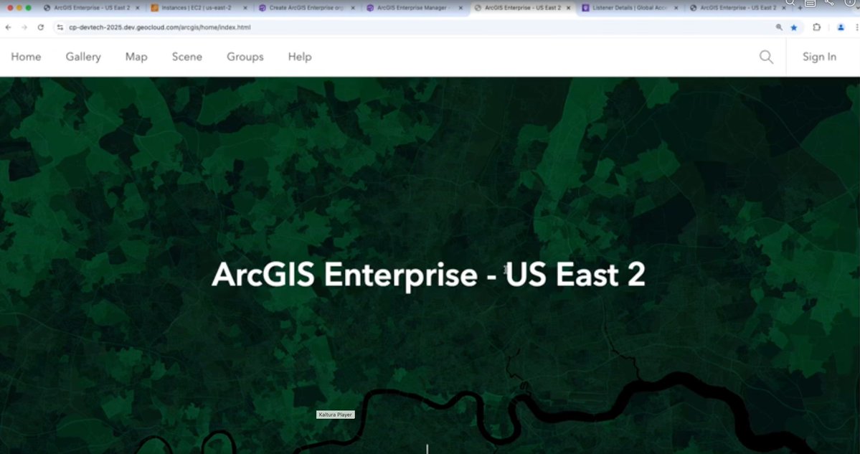Toggle the bookmark star for this page
Screen dimensions: 860x454
click(793, 27)
